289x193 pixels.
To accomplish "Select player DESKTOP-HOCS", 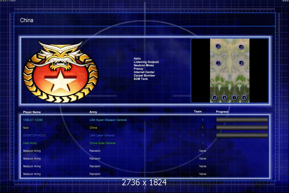I will coord(34,135).
